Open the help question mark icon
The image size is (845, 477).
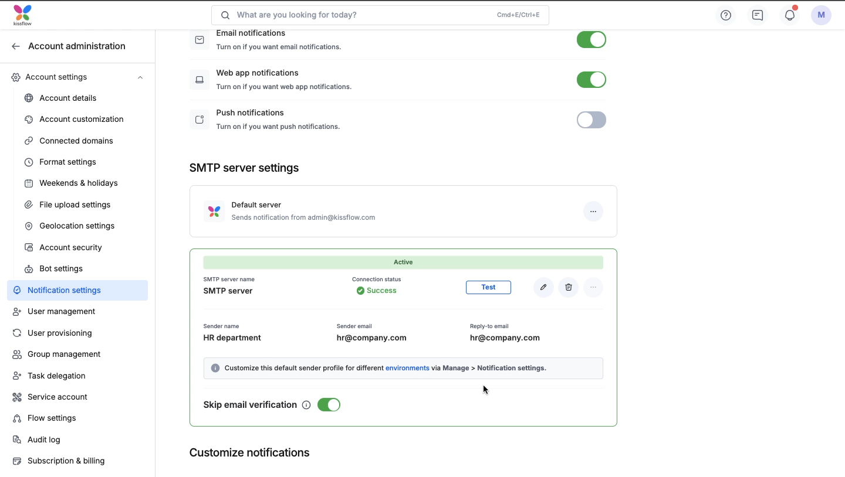pyautogui.click(x=726, y=15)
